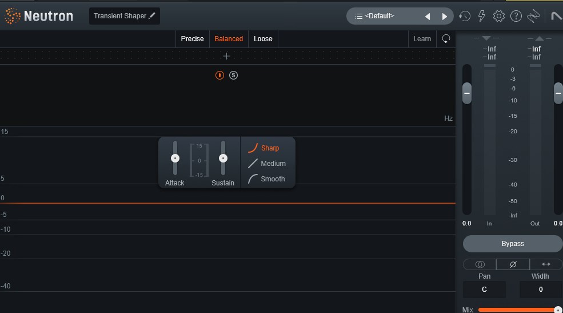Click the lightning bolt zero latency icon

tap(482, 16)
